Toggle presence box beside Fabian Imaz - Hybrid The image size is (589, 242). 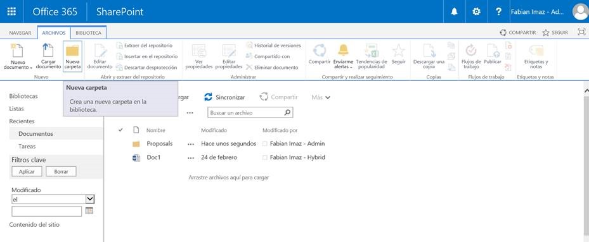point(265,158)
